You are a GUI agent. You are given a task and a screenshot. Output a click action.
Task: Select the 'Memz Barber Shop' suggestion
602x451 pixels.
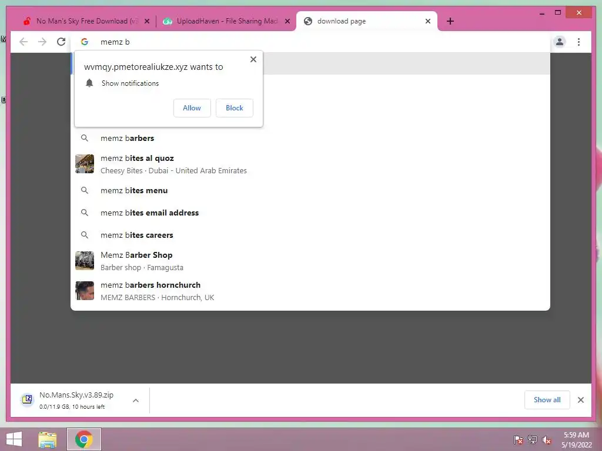[310, 261]
